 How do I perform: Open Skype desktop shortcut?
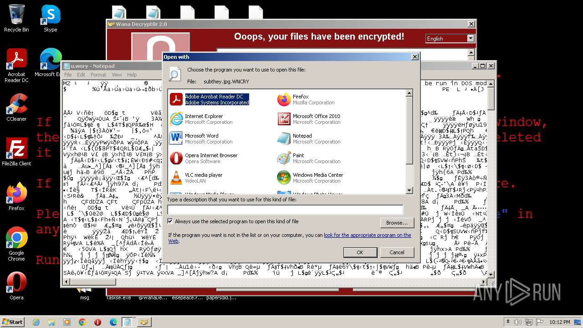pyautogui.click(x=51, y=18)
